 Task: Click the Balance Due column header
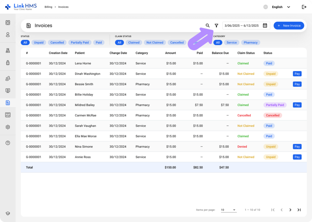220,53
